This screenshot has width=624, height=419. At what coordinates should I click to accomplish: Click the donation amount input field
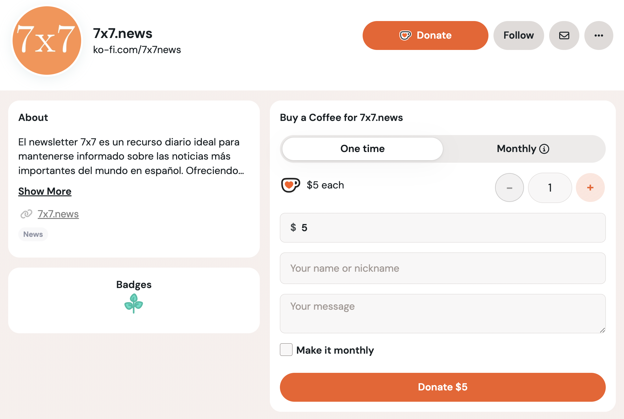click(x=443, y=228)
